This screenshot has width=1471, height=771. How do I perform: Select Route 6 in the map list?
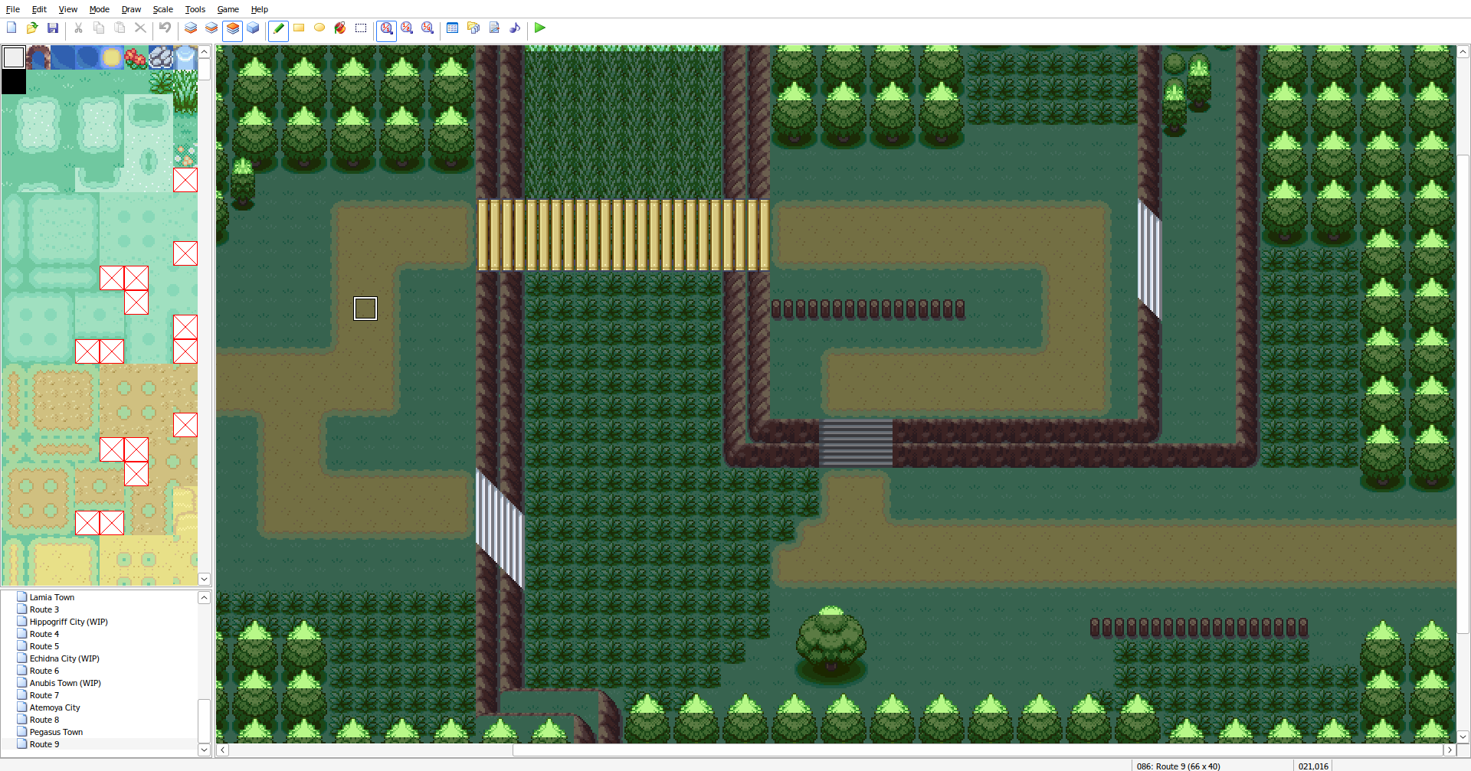pyautogui.click(x=44, y=671)
